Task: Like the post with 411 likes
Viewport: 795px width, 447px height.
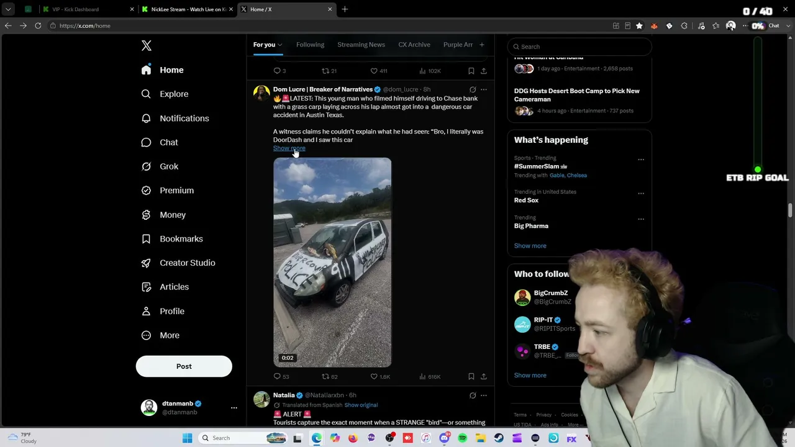Action: [379, 71]
